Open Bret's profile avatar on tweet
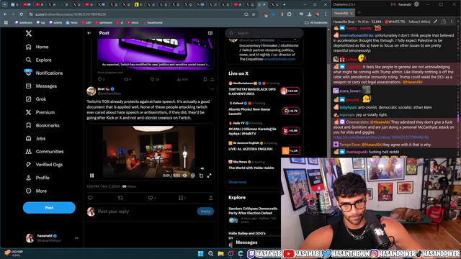Image resolution: width=461 pixels, height=259 pixels. click(91, 91)
